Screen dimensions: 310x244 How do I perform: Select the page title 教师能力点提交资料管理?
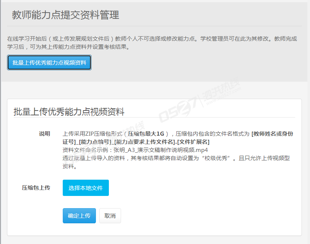[x=65, y=15]
